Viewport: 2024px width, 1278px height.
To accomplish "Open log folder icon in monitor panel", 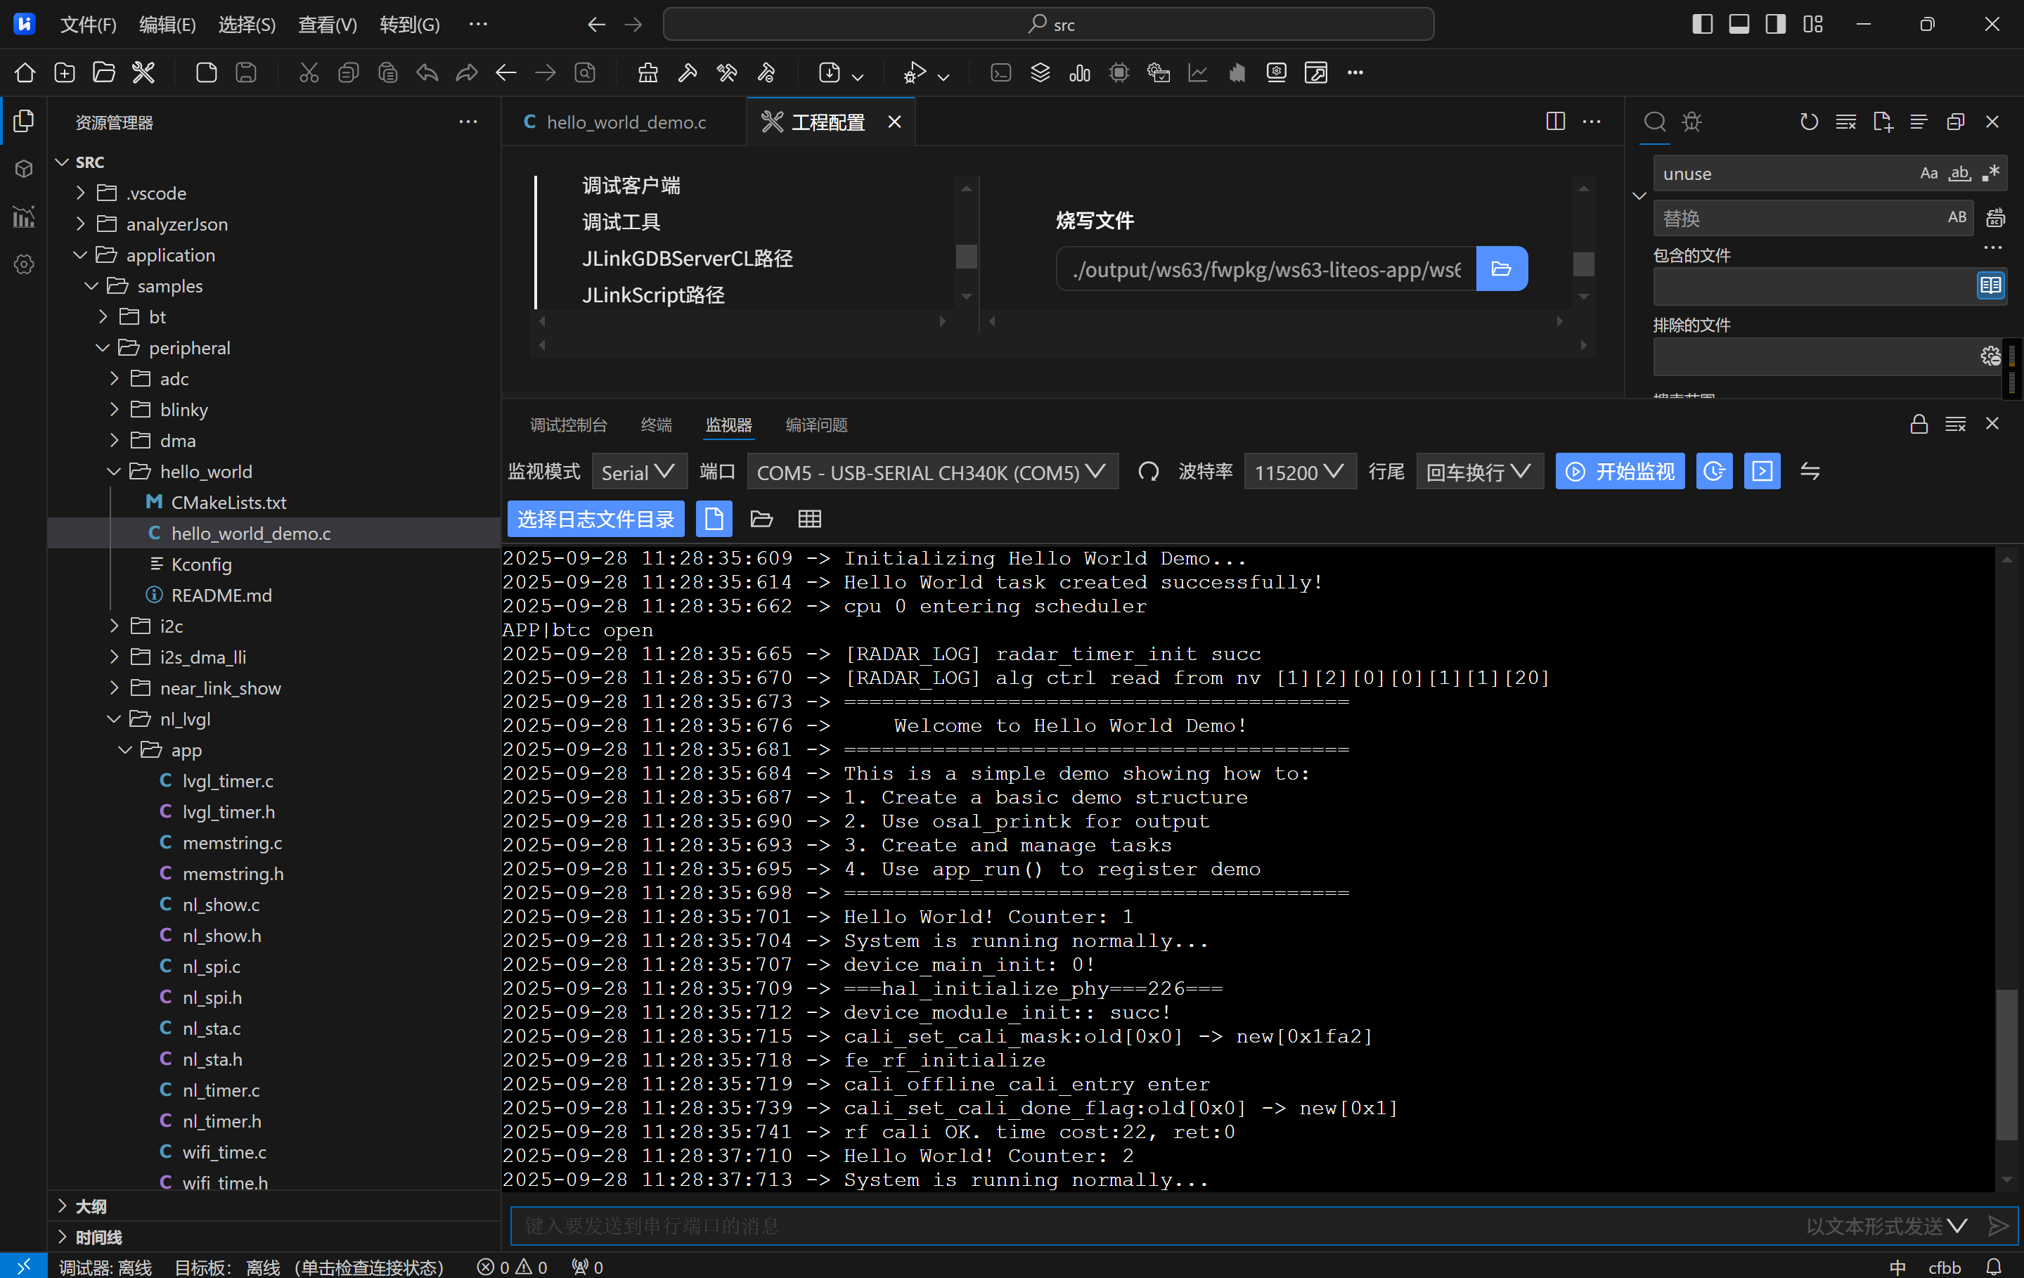I will click(761, 519).
